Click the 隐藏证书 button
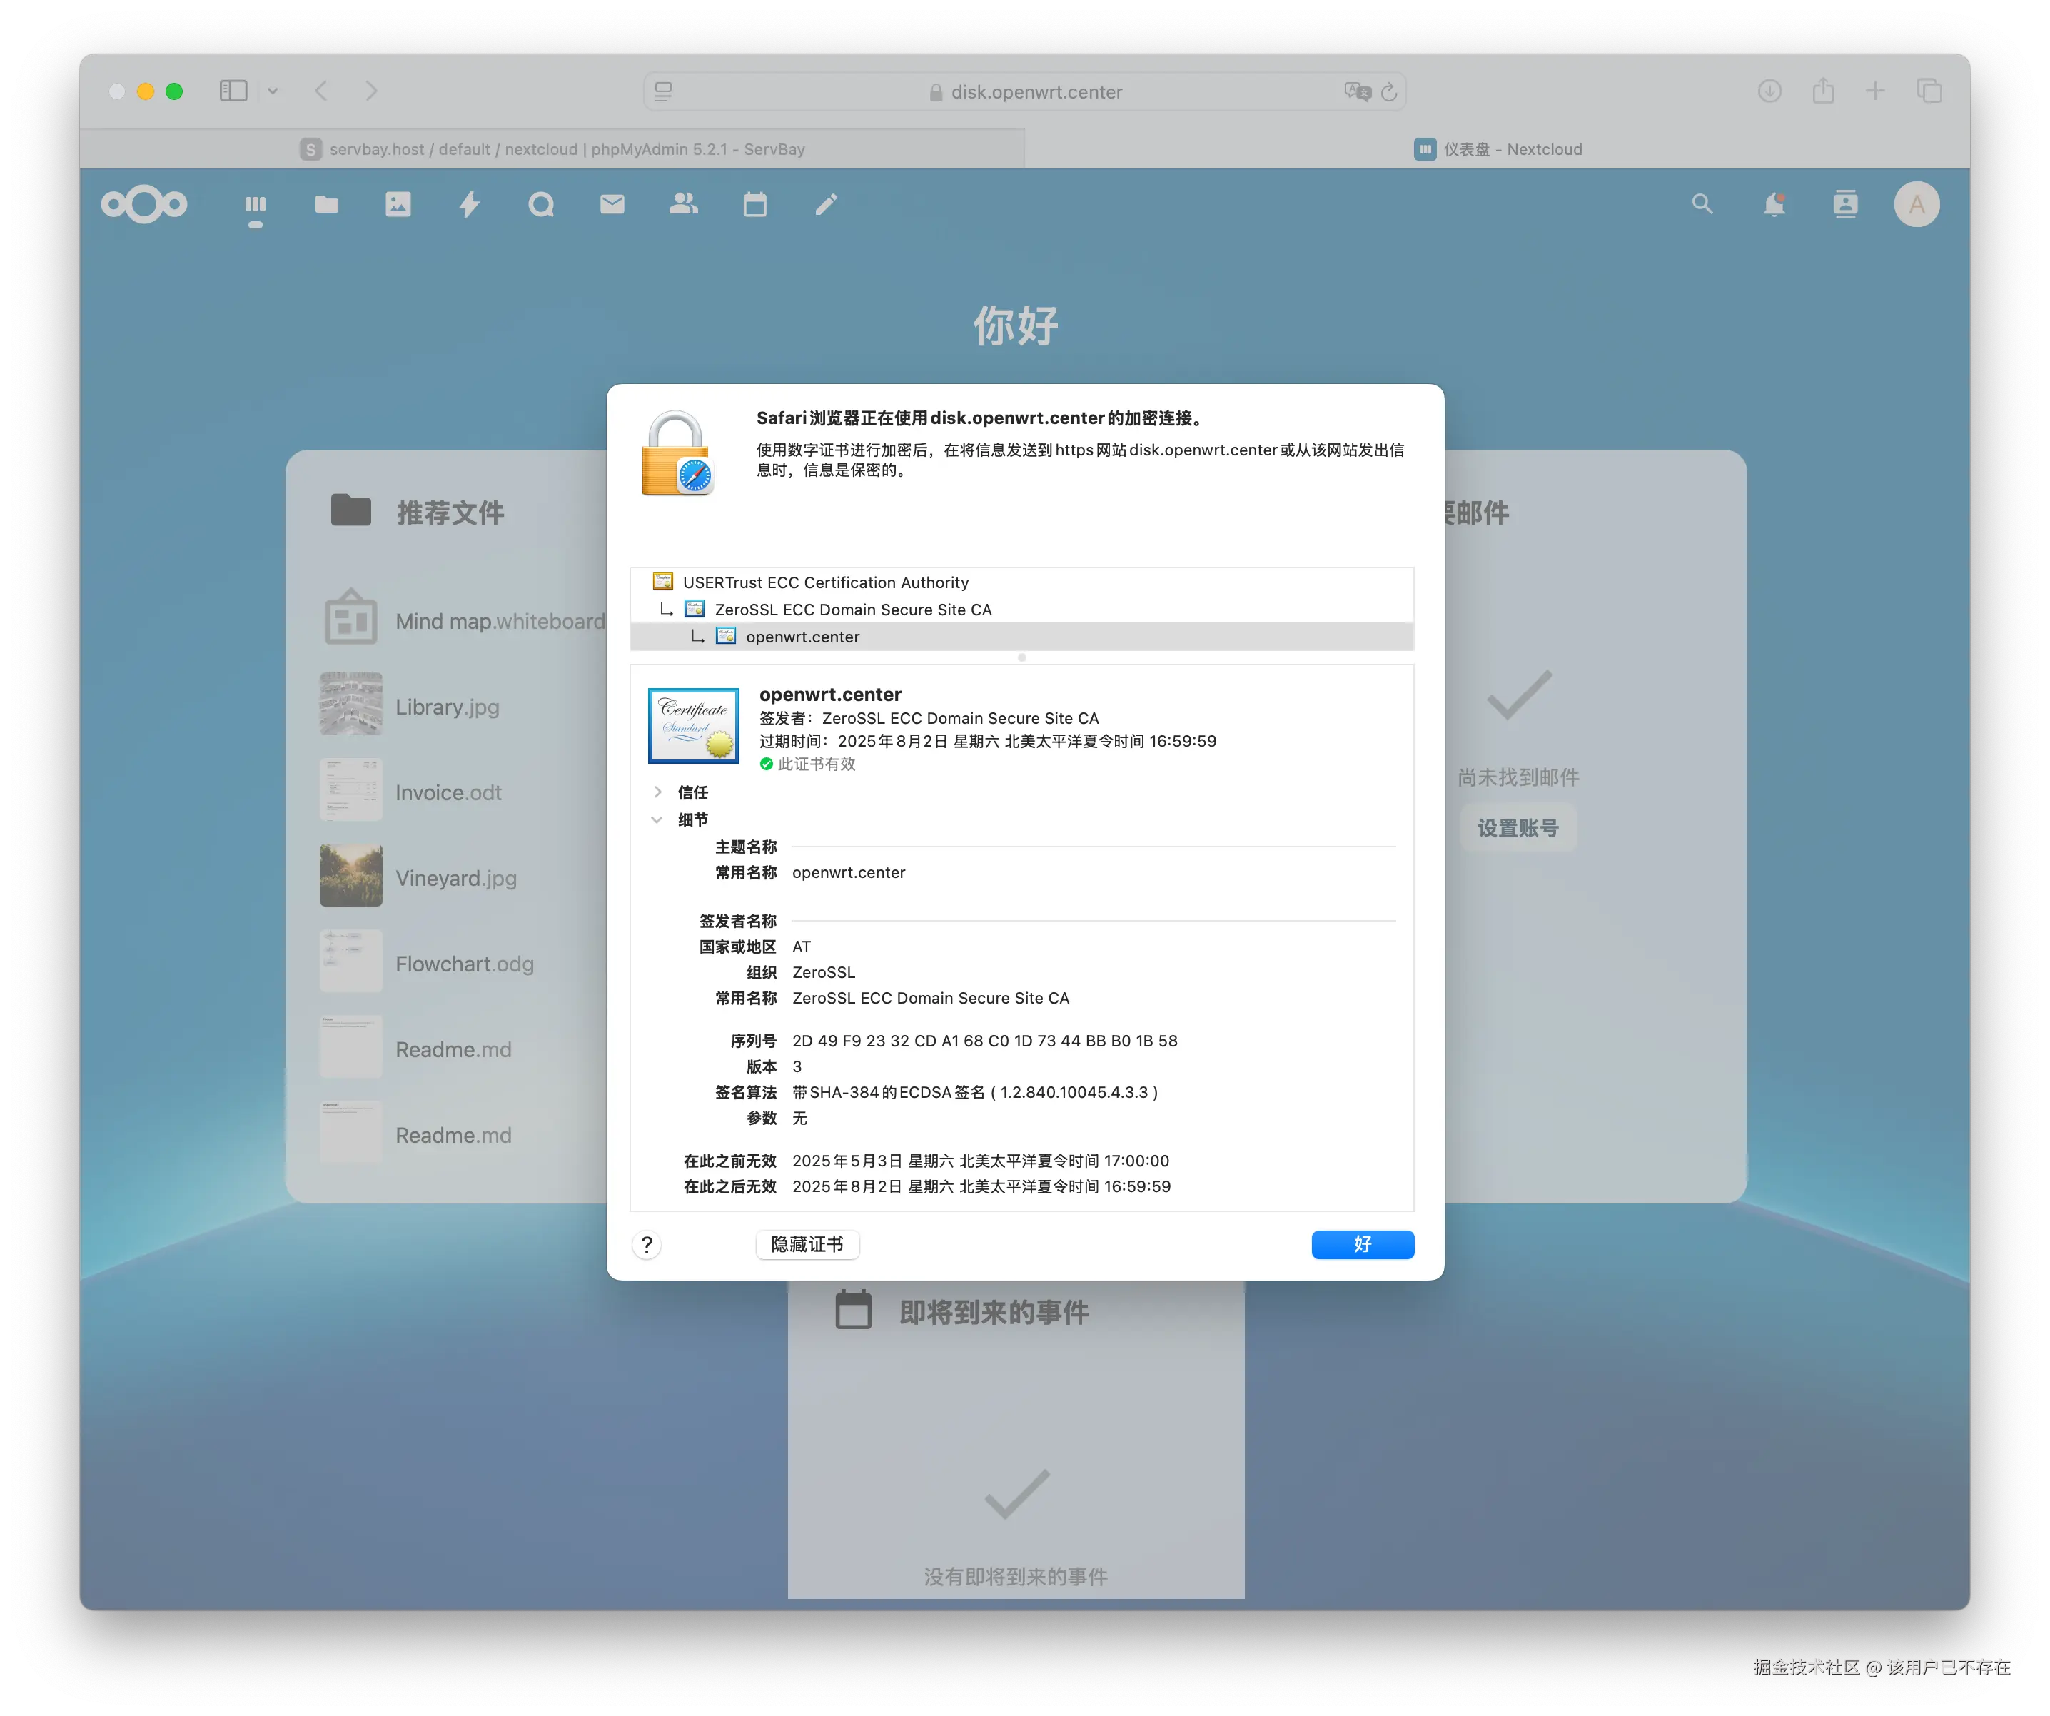 click(x=807, y=1245)
